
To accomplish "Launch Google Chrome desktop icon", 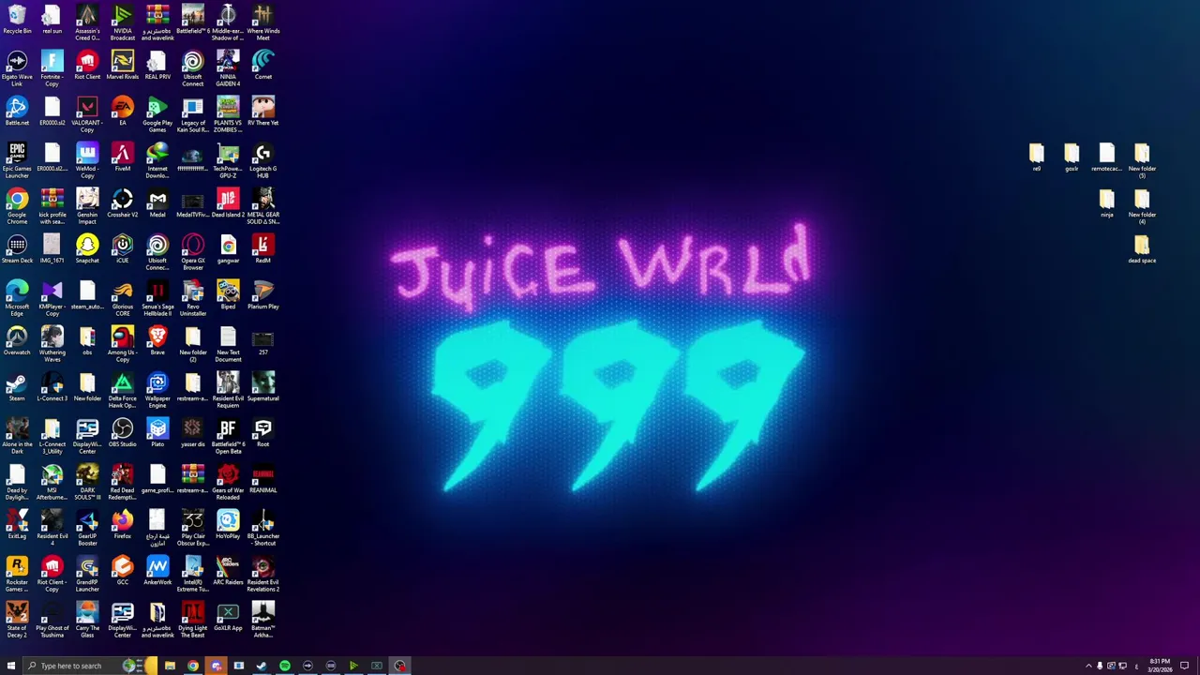I will point(17,206).
